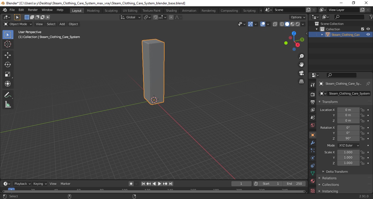Expand the Collections panel in properties
This screenshot has width=373, height=199.
[330, 185]
